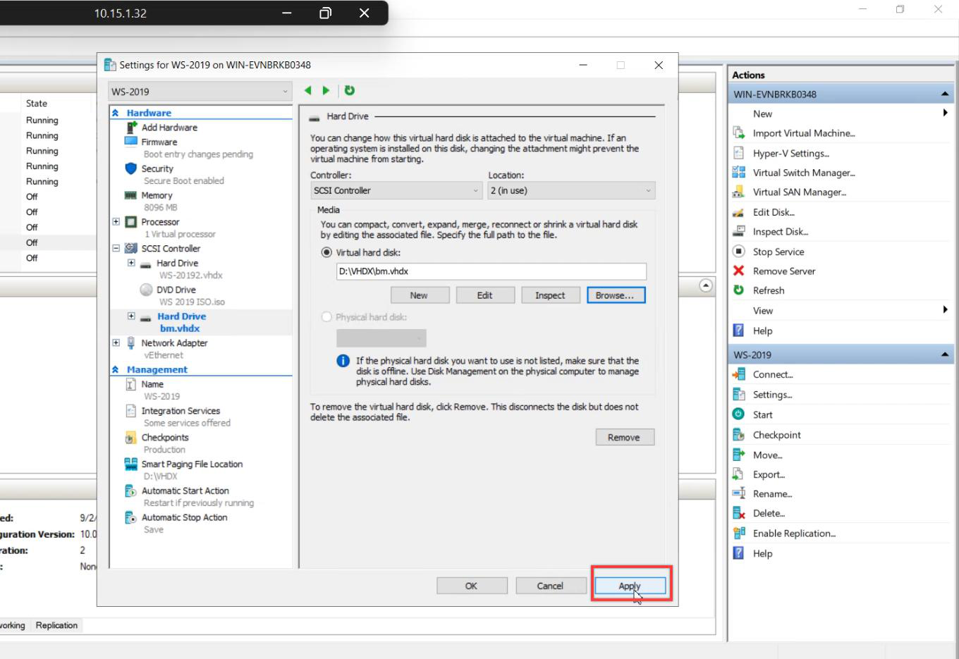
Task: Click the green Start power icon
Action: coord(738,414)
